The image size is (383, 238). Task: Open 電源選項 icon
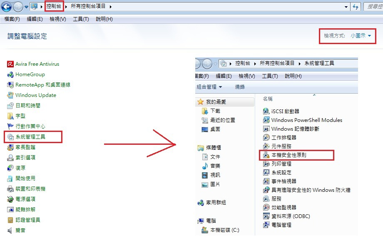click(x=10, y=199)
